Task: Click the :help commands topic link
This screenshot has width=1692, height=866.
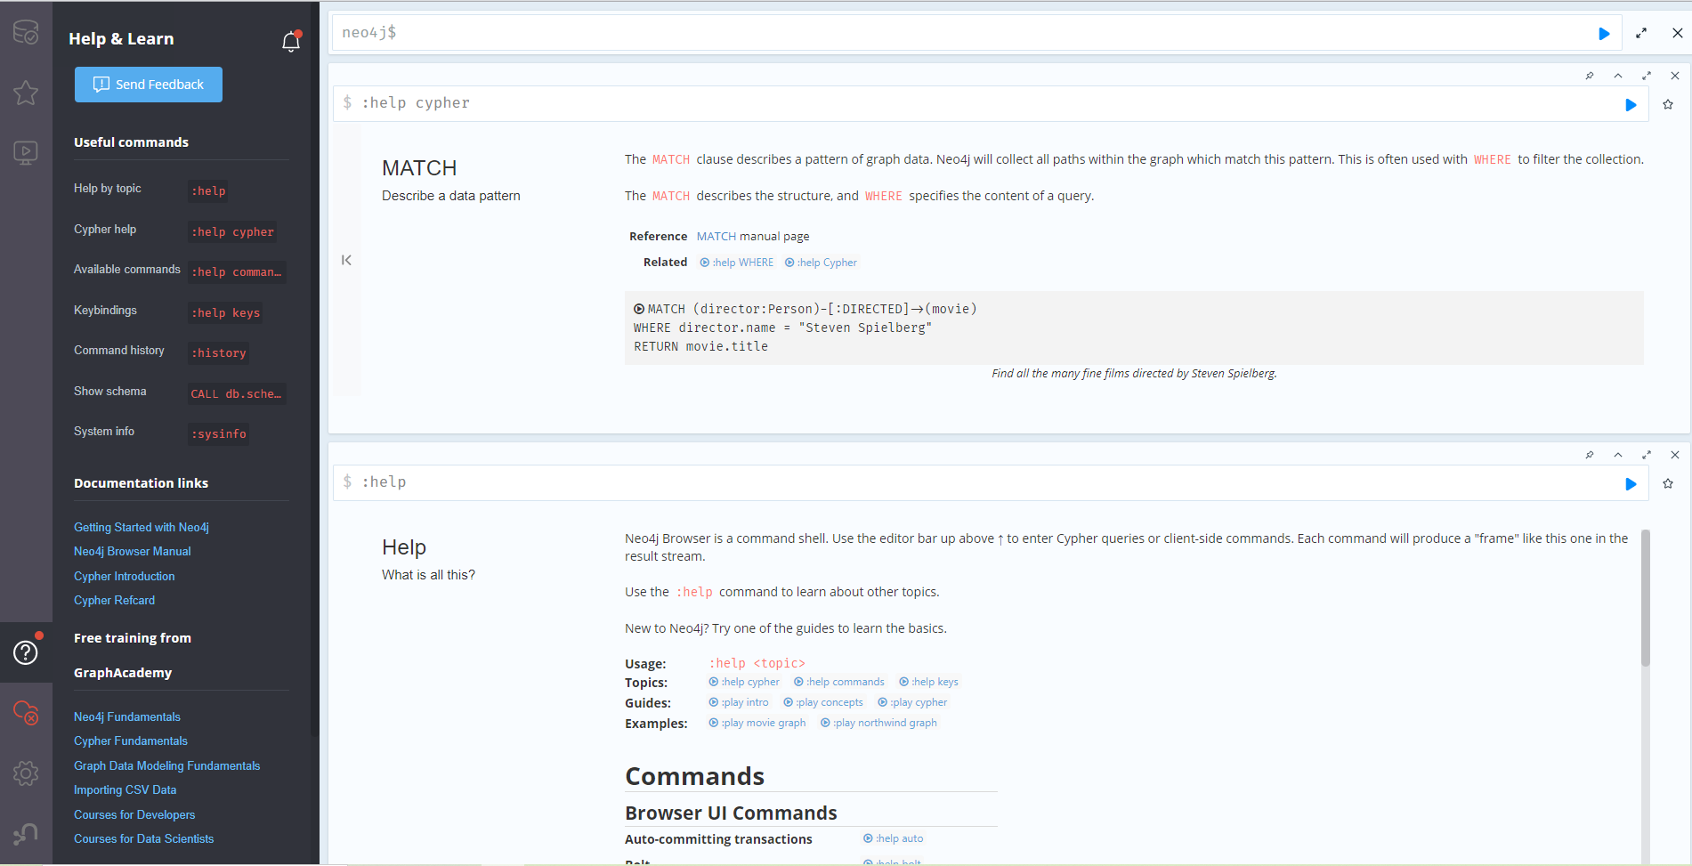Action: (839, 682)
